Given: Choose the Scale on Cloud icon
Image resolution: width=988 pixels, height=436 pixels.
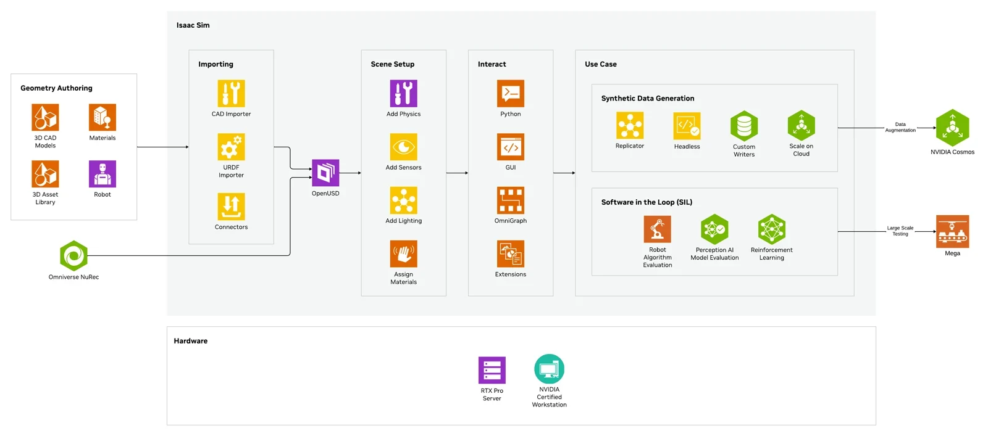Looking at the screenshot, I should point(802,126).
